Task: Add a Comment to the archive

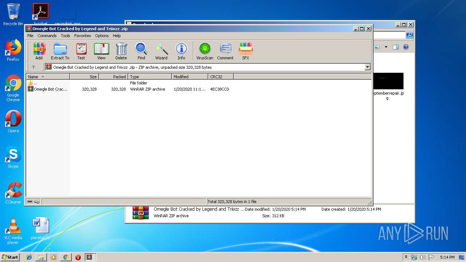Action: [225, 51]
